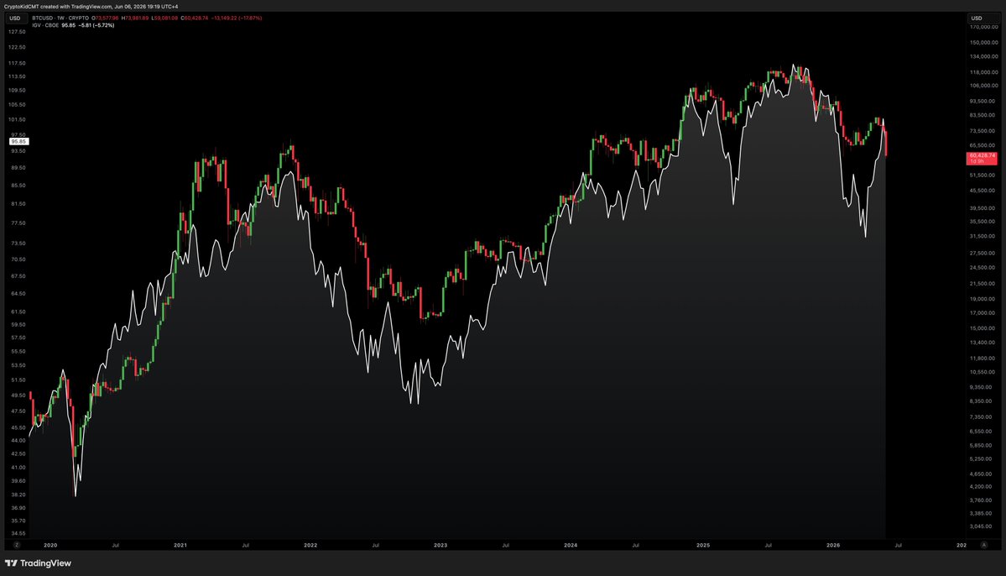1006x576 pixels.
Task: Click the 106,000.00 level on the right price scale
Action: 983,86
